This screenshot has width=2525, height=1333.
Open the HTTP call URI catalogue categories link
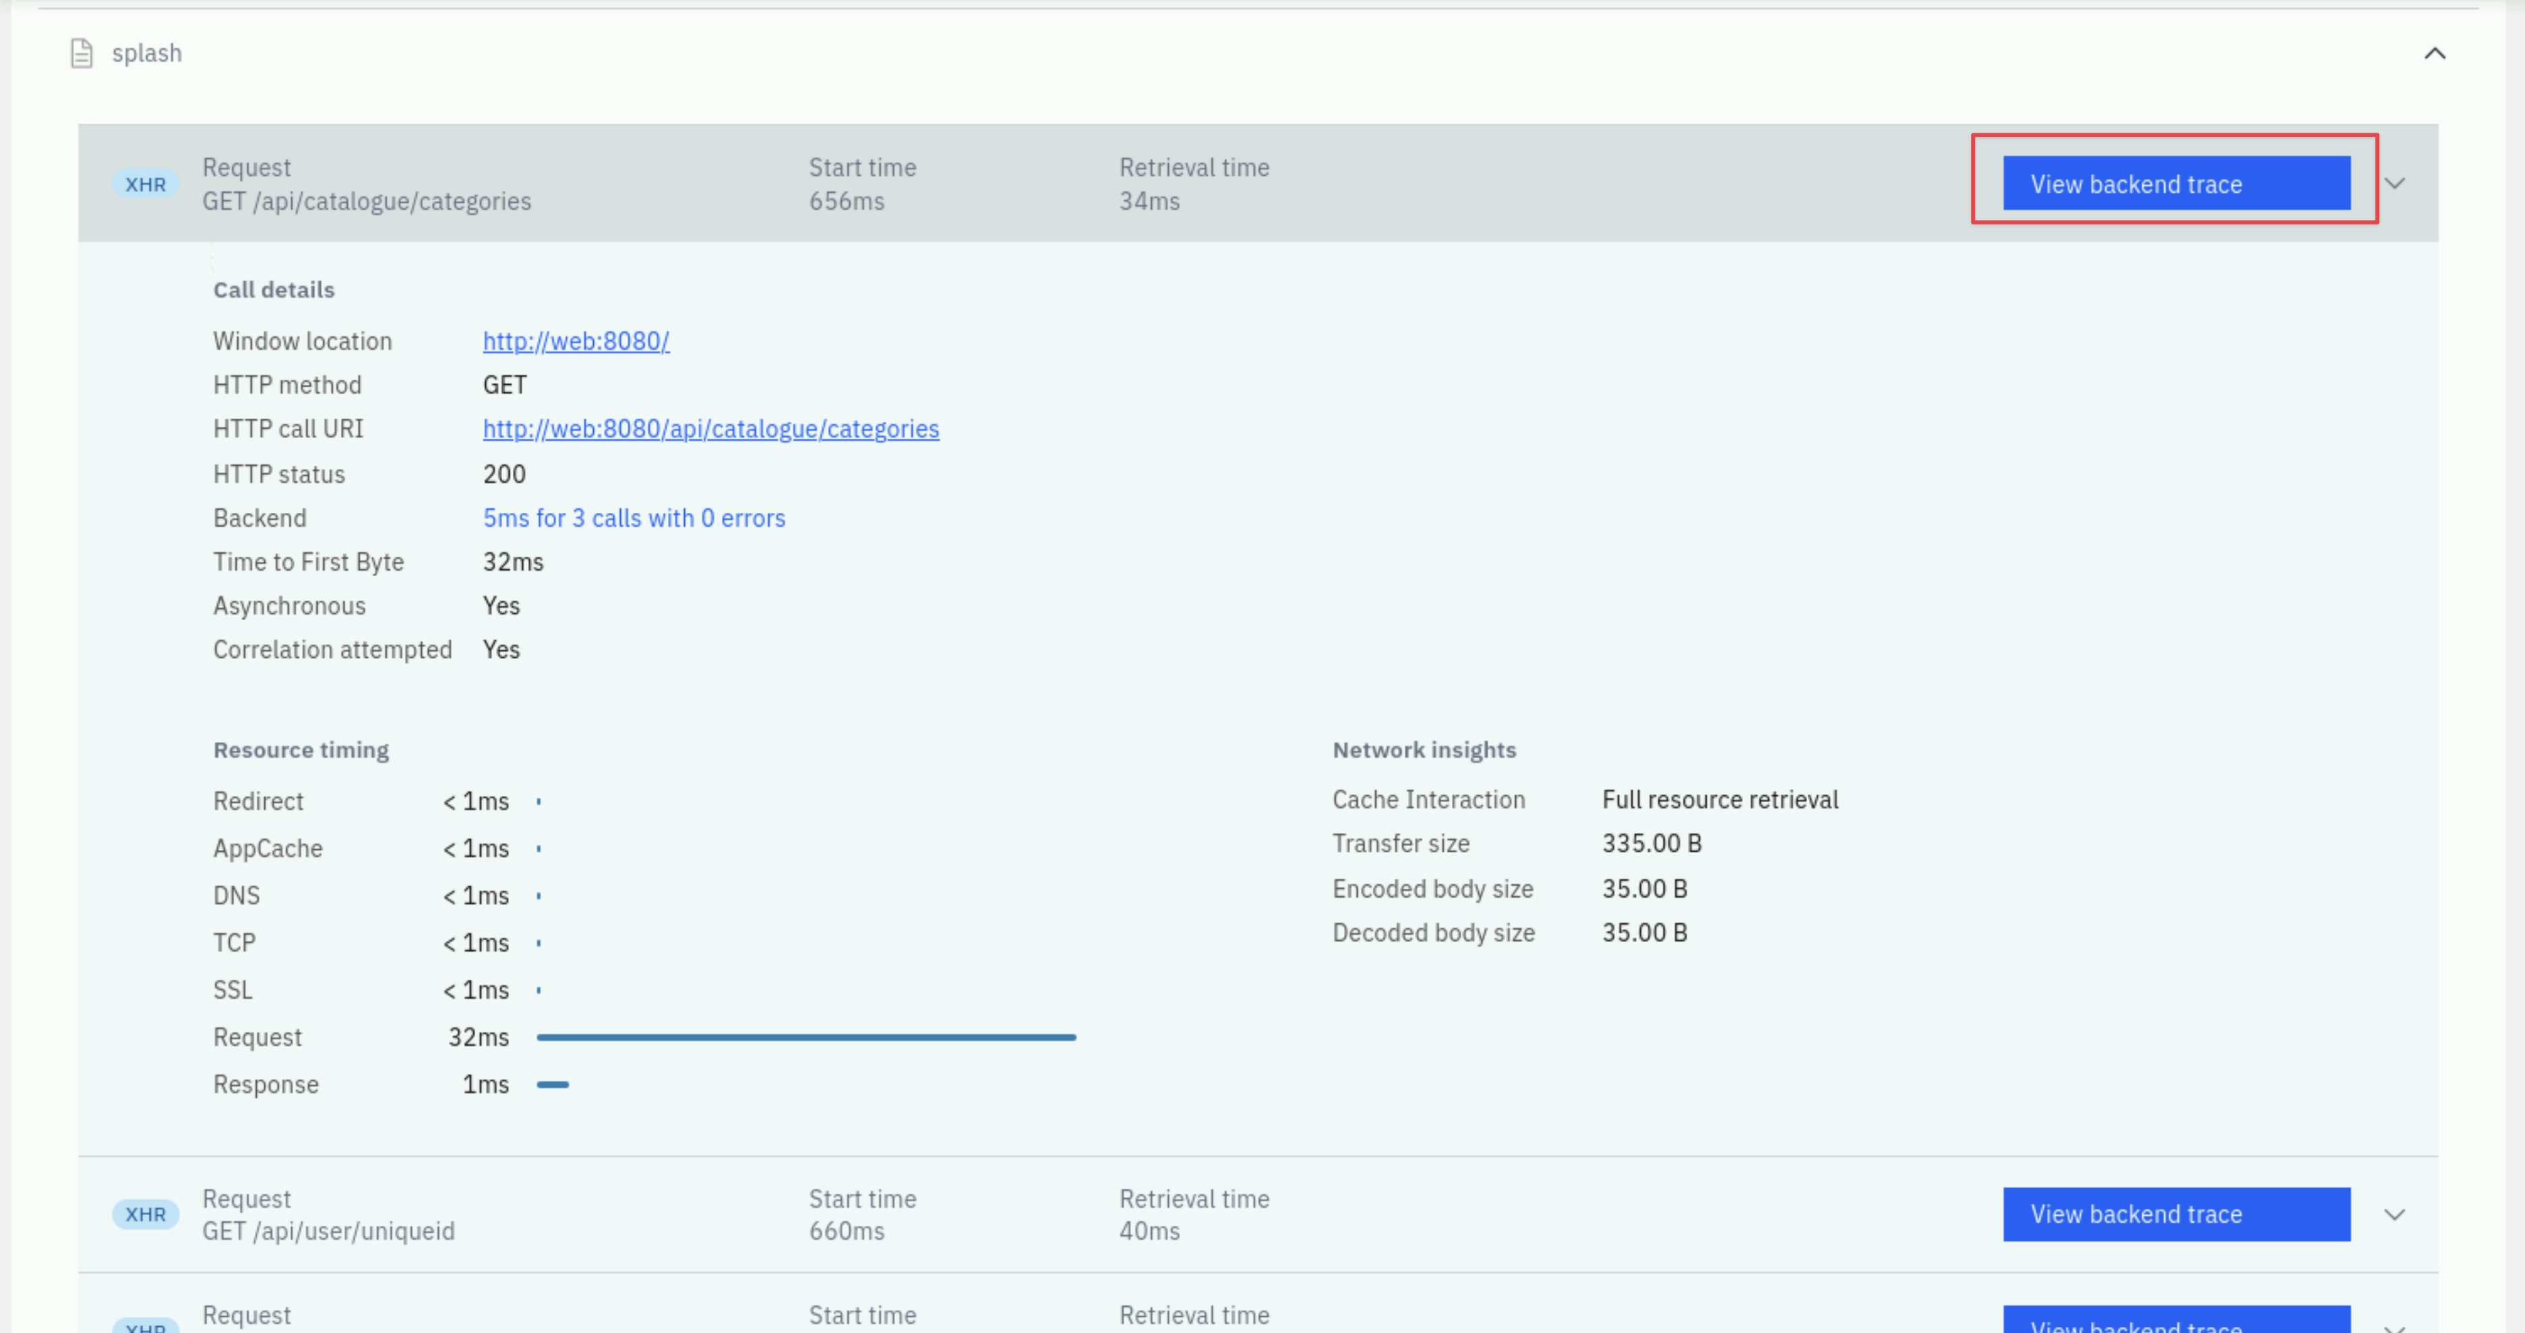[710, 429]
